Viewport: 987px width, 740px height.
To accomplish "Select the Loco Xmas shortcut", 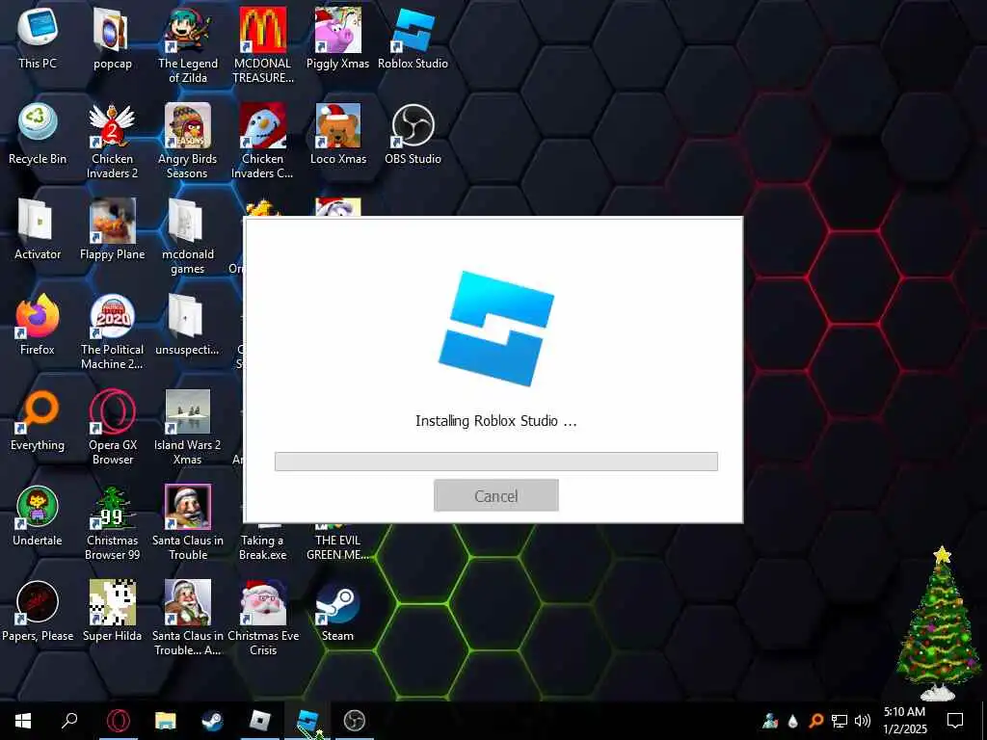I will (338, 133).
